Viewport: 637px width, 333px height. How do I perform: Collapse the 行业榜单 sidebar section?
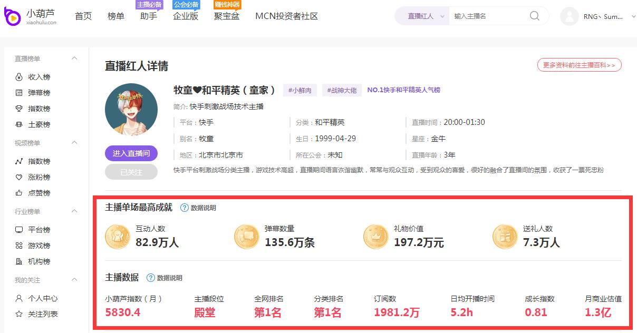(74, 211)
